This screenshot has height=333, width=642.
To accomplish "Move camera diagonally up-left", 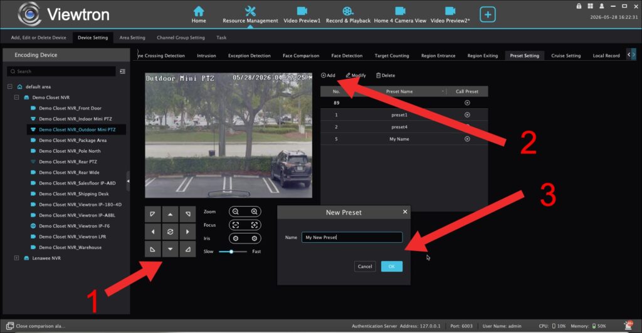I will point(153,214).
